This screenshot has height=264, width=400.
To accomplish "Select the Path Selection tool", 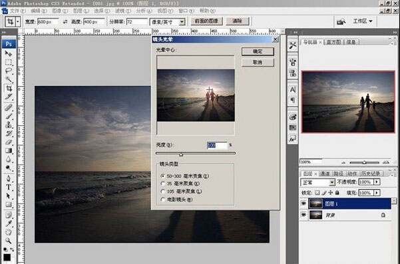I will point(9,196).
